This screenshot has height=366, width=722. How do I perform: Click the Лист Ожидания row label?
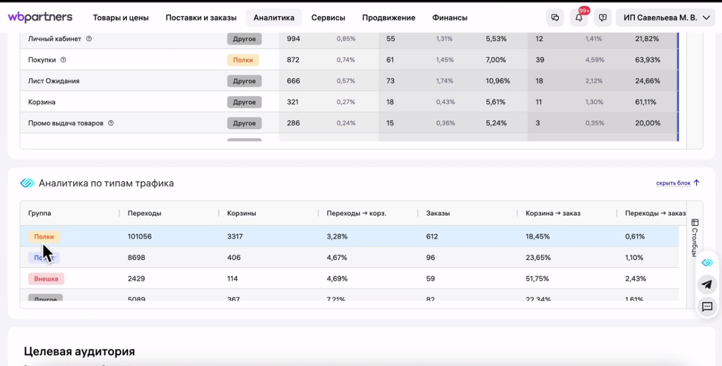click(54, 81)
